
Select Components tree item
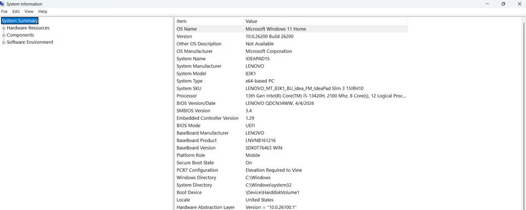[20, 35]
